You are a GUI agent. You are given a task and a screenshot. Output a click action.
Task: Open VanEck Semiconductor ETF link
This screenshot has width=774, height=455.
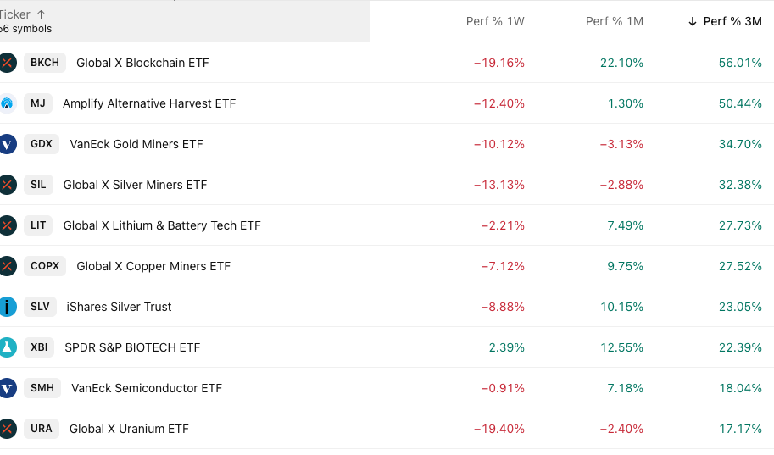point(147,388)
